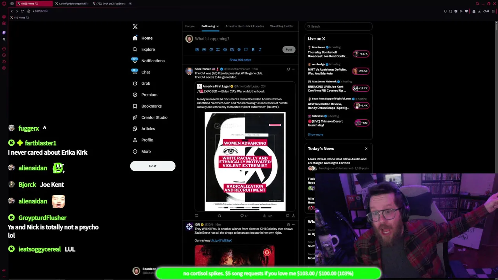Close the Today's News panel
The image size is (498, 280).
click(366, 149)
